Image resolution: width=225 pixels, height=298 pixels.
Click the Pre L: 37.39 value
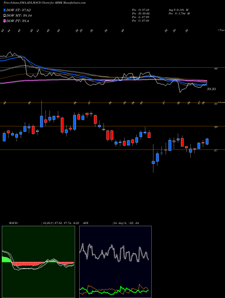coord(141,17)
